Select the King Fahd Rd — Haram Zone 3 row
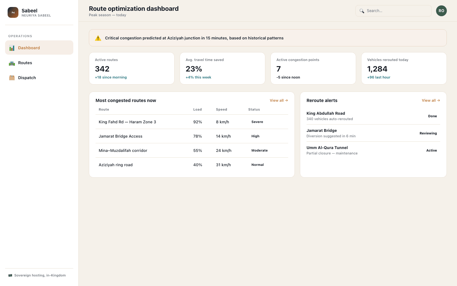The height and width of the screenshot is (286, 457). point(192,122)
